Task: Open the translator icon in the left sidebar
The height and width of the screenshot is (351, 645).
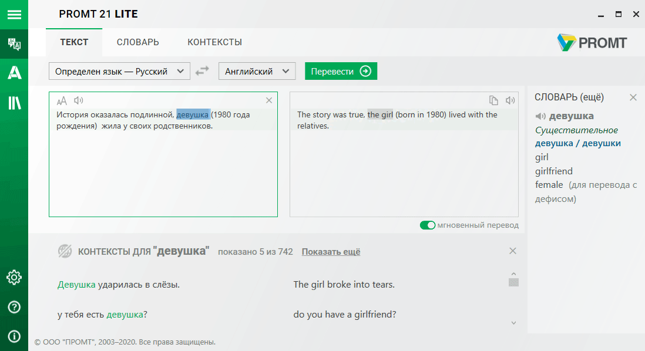Action: pyautogui.click(x=14, y=44)
